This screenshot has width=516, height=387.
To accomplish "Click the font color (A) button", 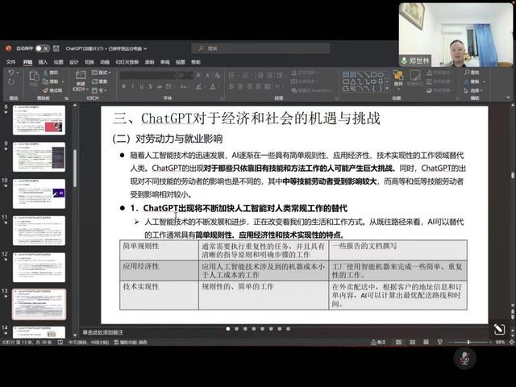I will click(212, 86).
